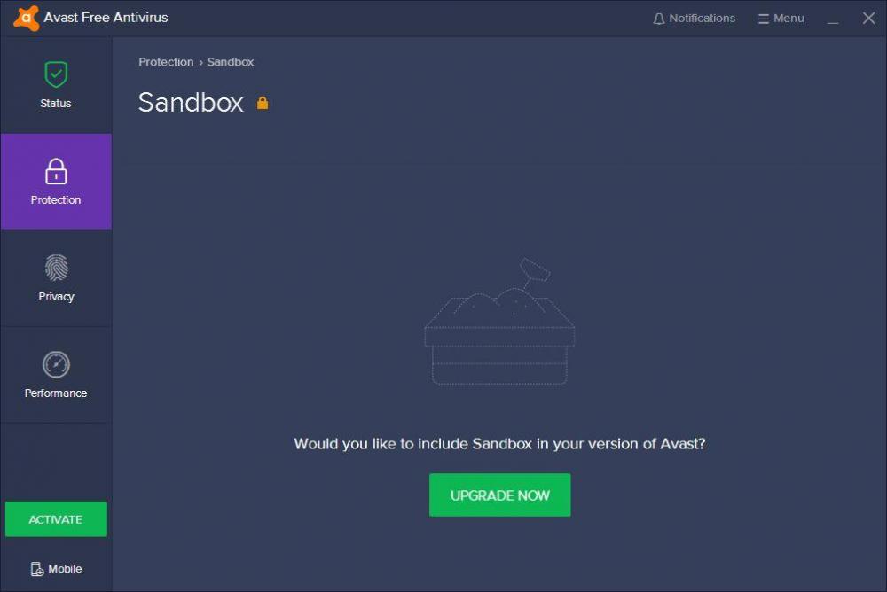Image resolution: width=887 pixels, height=592 pixels.
Task: Close the Avast window
Action: pos(869,18)
